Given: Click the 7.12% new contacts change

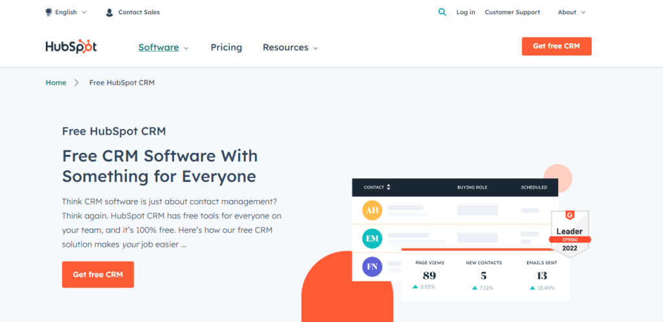Looking at the screenshot, I should pyautogui.click(x=482, y=288).
